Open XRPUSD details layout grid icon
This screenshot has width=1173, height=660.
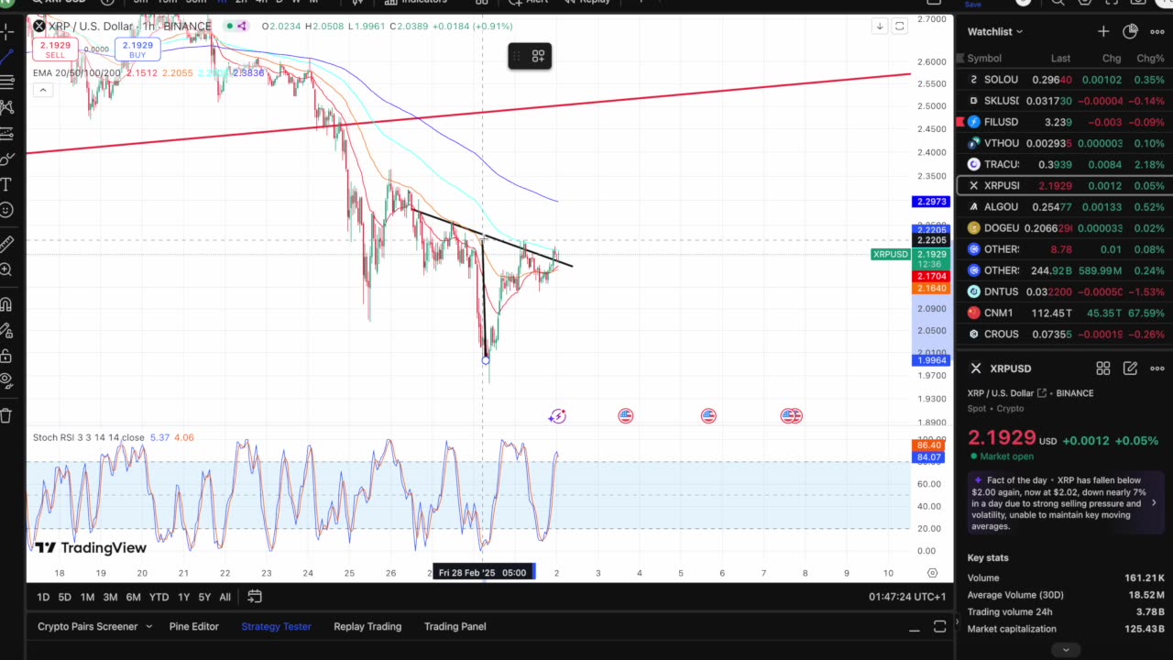(1103, 368)
